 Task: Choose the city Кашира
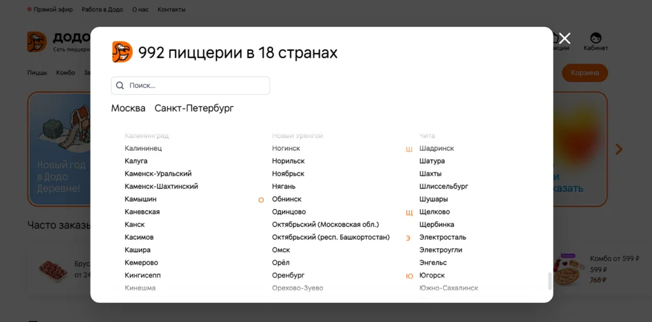[x=138, y=250]
